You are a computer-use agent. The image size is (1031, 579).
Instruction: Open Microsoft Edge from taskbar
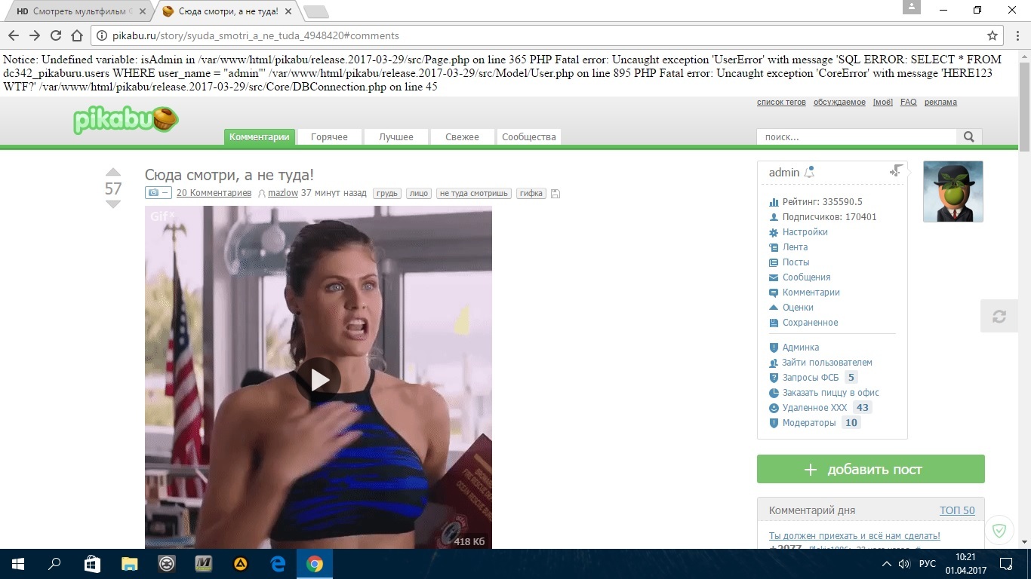click(278, 563)
